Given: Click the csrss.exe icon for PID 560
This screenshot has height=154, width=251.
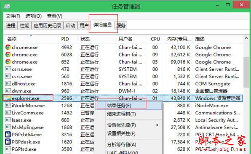Looking at the screenshot, I should 8,76.
